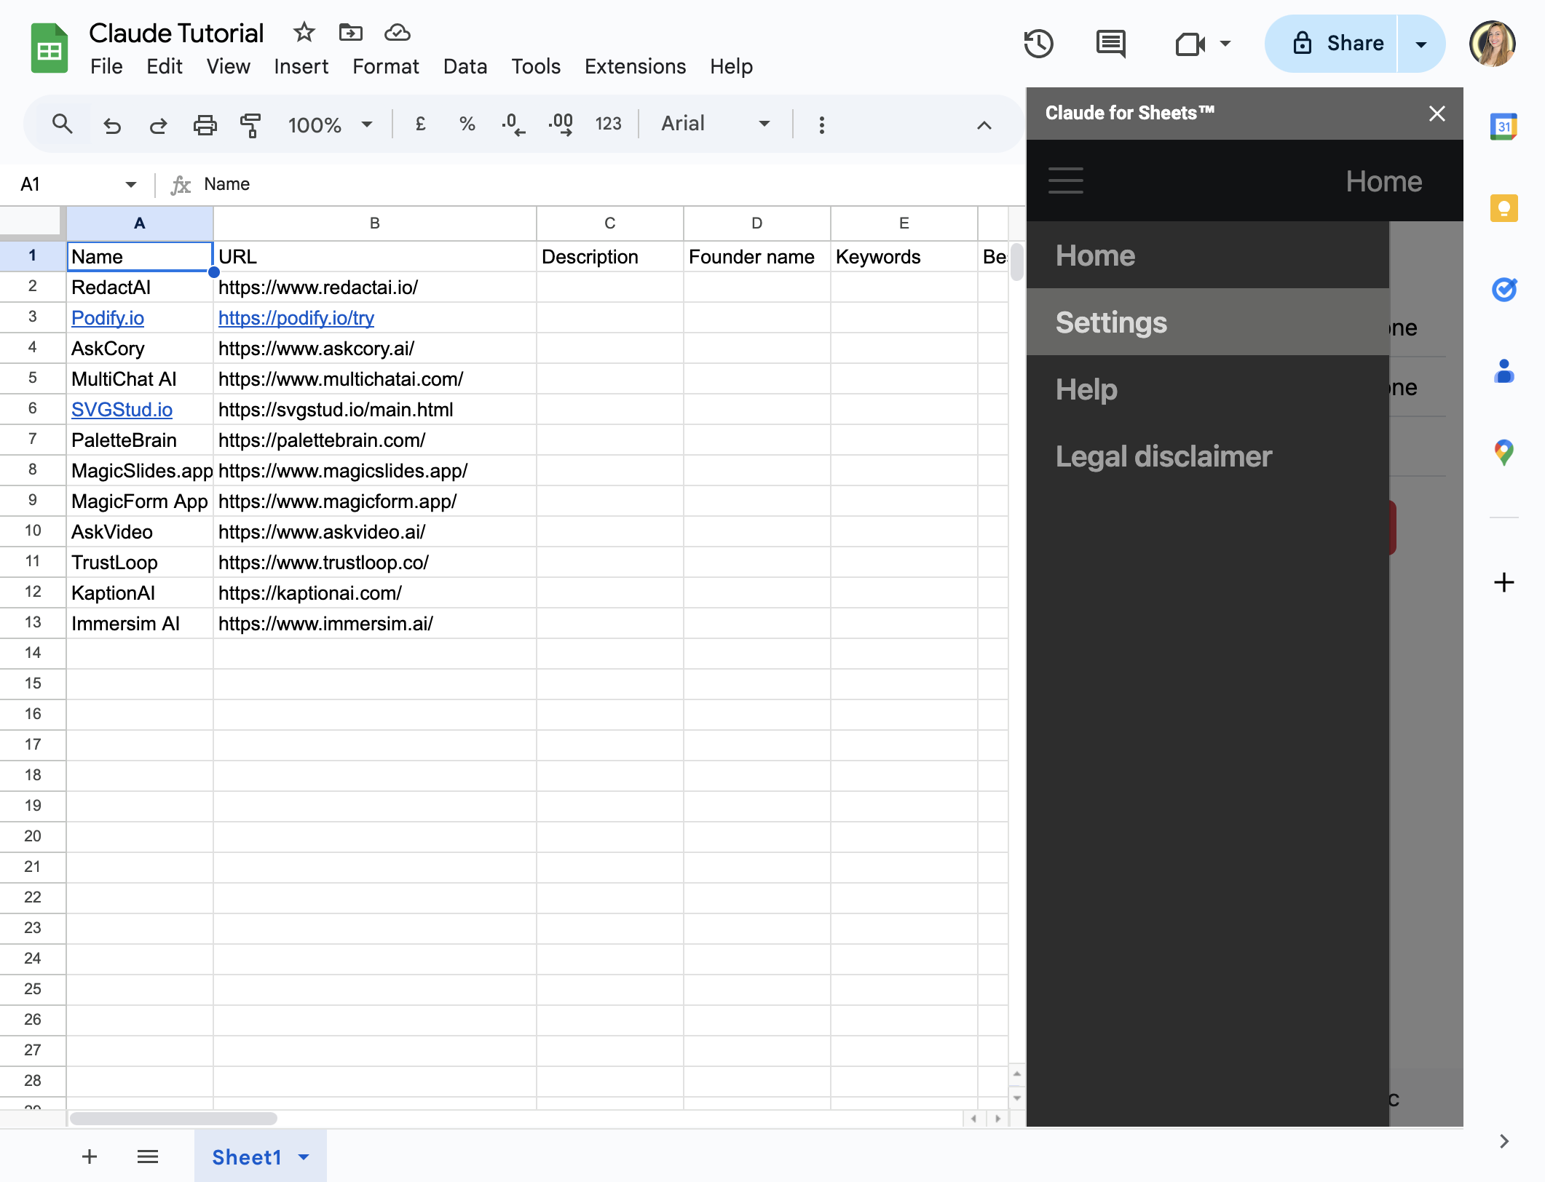1545x1182 pixels.
Task: Click the formula bar input
Action: pyautogui.click(x=612, y=184)
